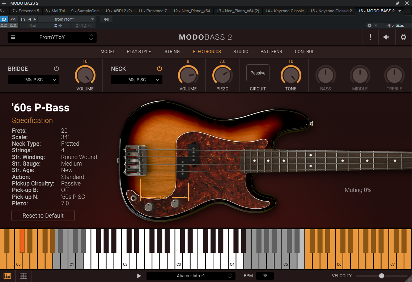Pin the plugin window with the pin icon
Screen dimensions: 412x282
(x=397, y=3)
